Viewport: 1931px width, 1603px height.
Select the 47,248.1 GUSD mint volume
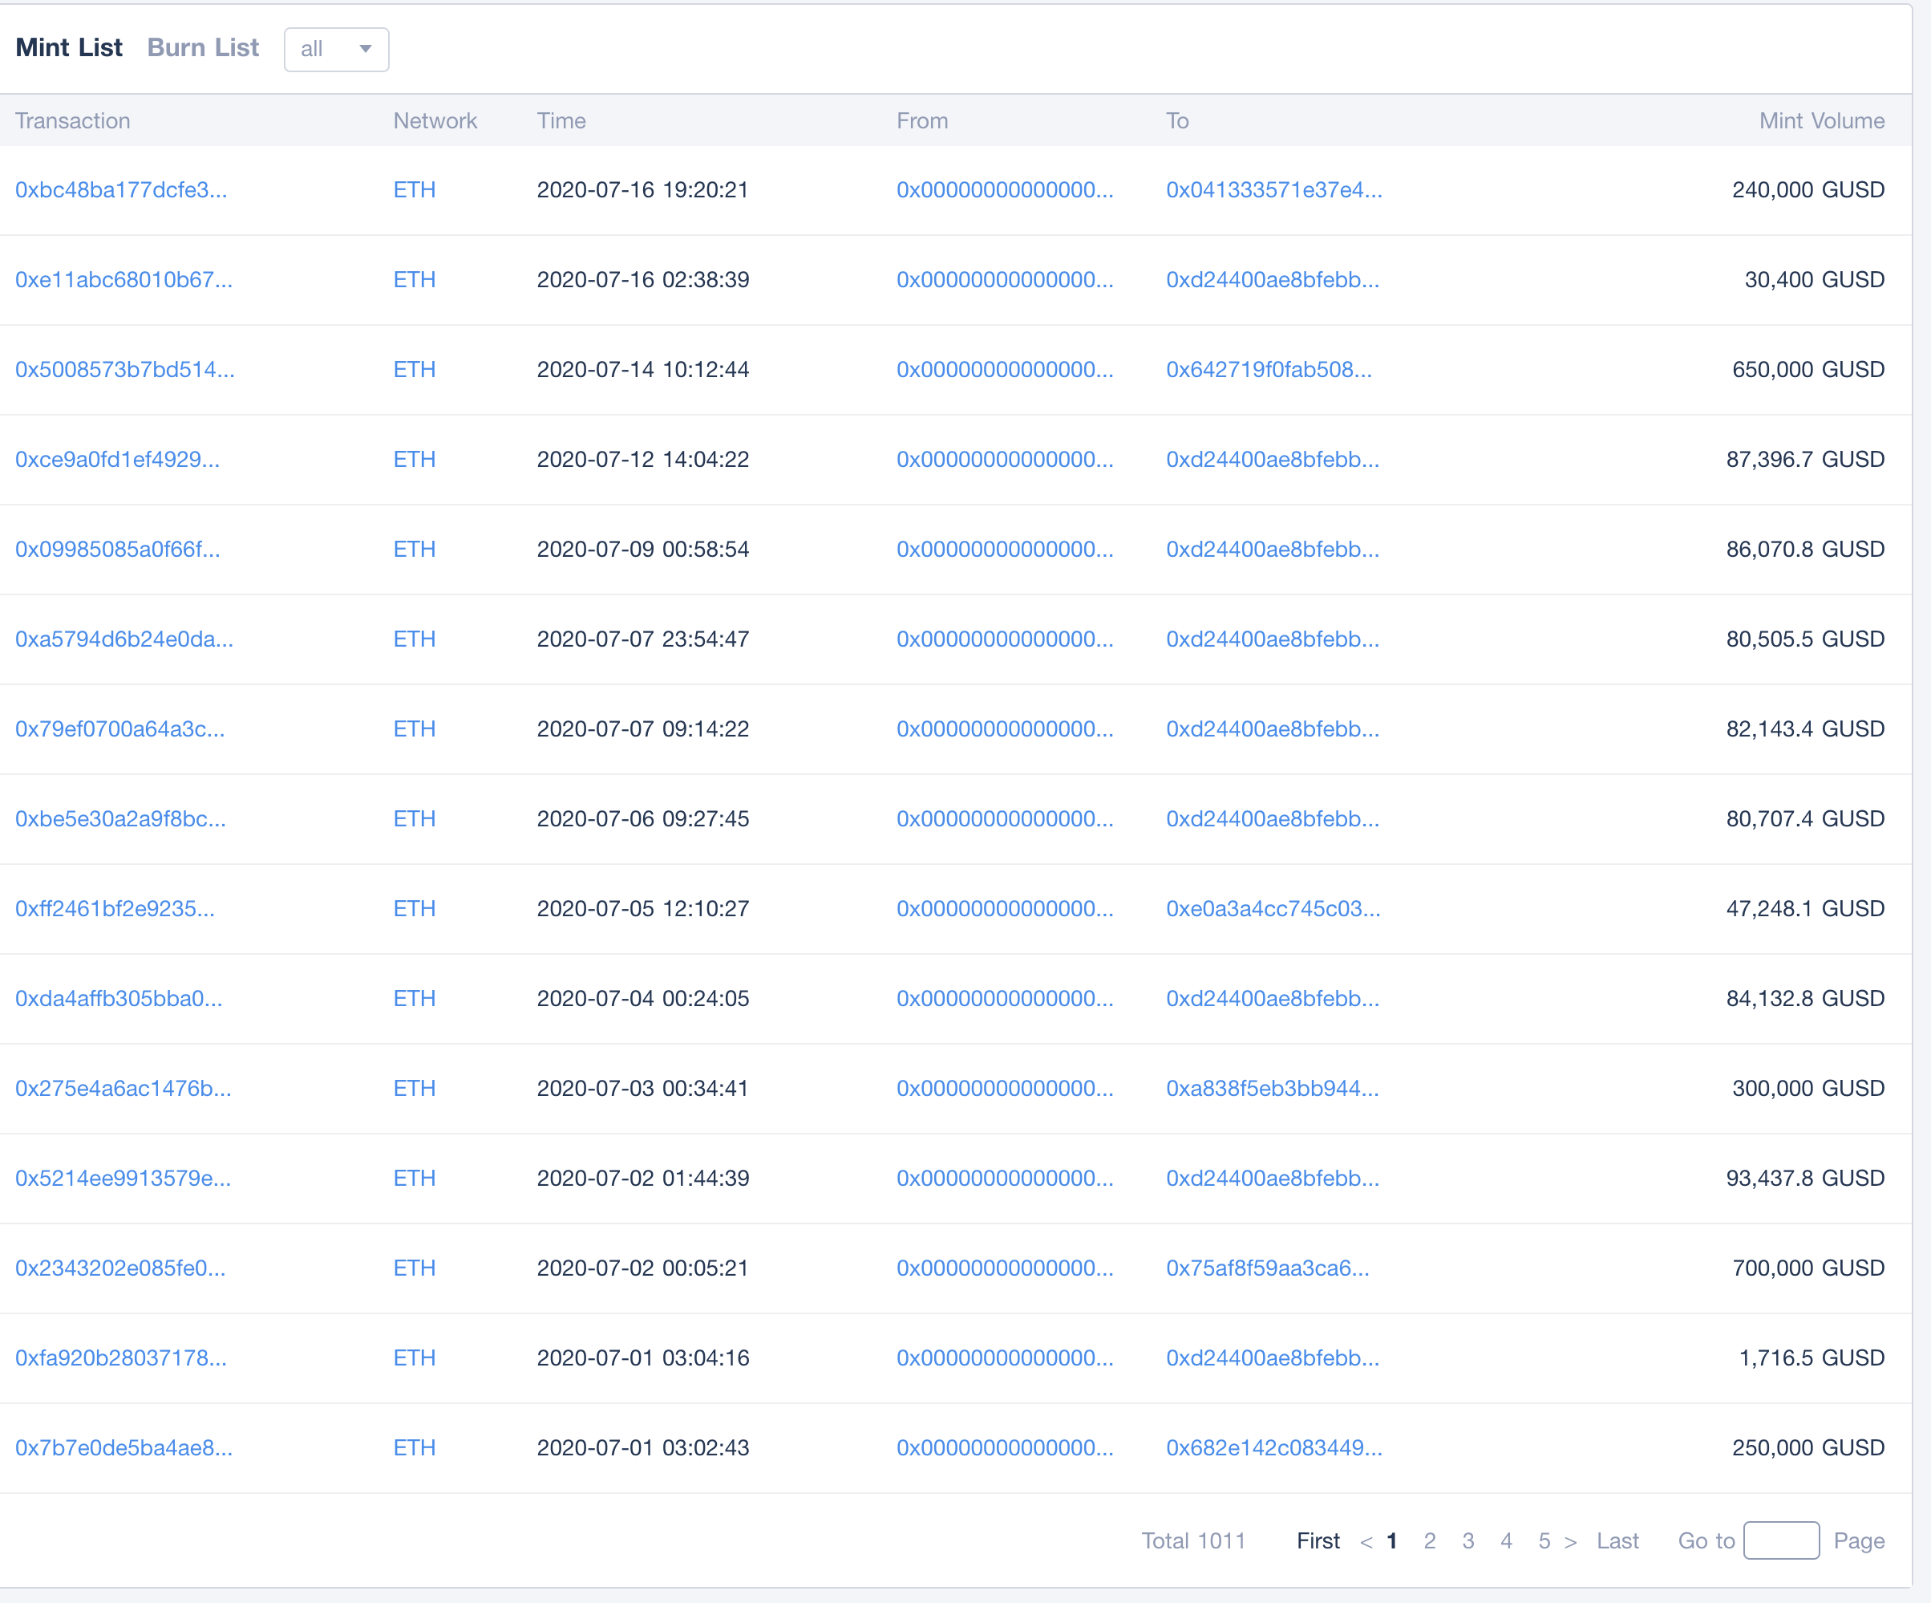(x=1806, y=909)
